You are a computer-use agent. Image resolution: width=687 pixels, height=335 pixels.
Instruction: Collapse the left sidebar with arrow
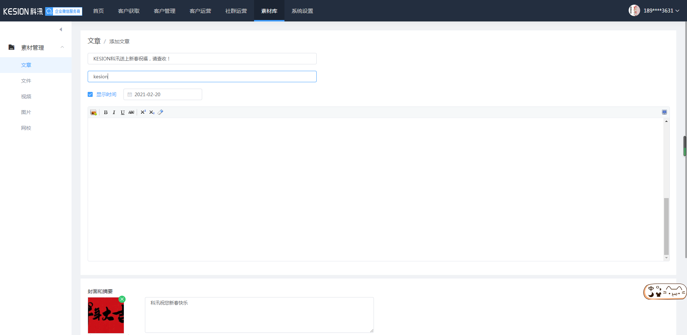[61, 29]
